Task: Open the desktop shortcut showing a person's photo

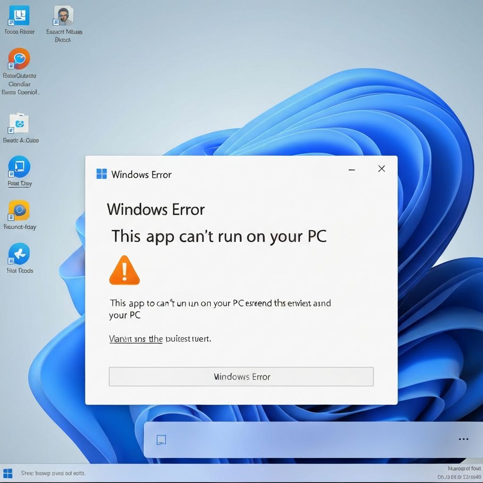Action: tap(64, 16)
